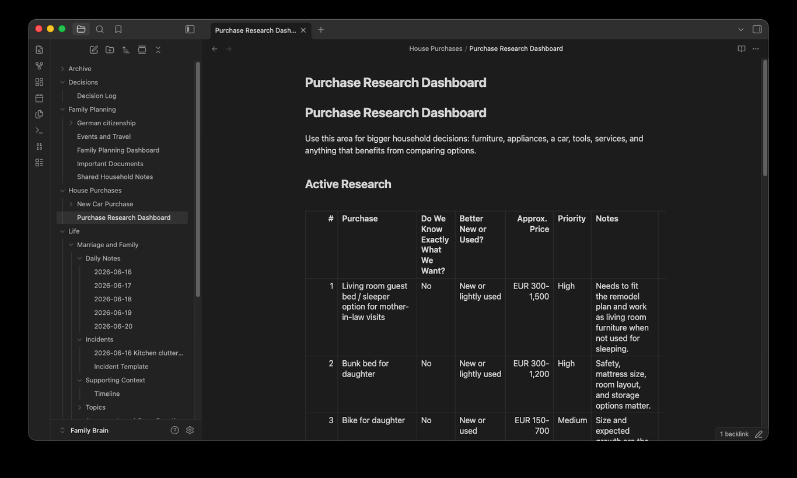Add a new tab with plus
The image size is (797, 478).
[x=321, y=30]
